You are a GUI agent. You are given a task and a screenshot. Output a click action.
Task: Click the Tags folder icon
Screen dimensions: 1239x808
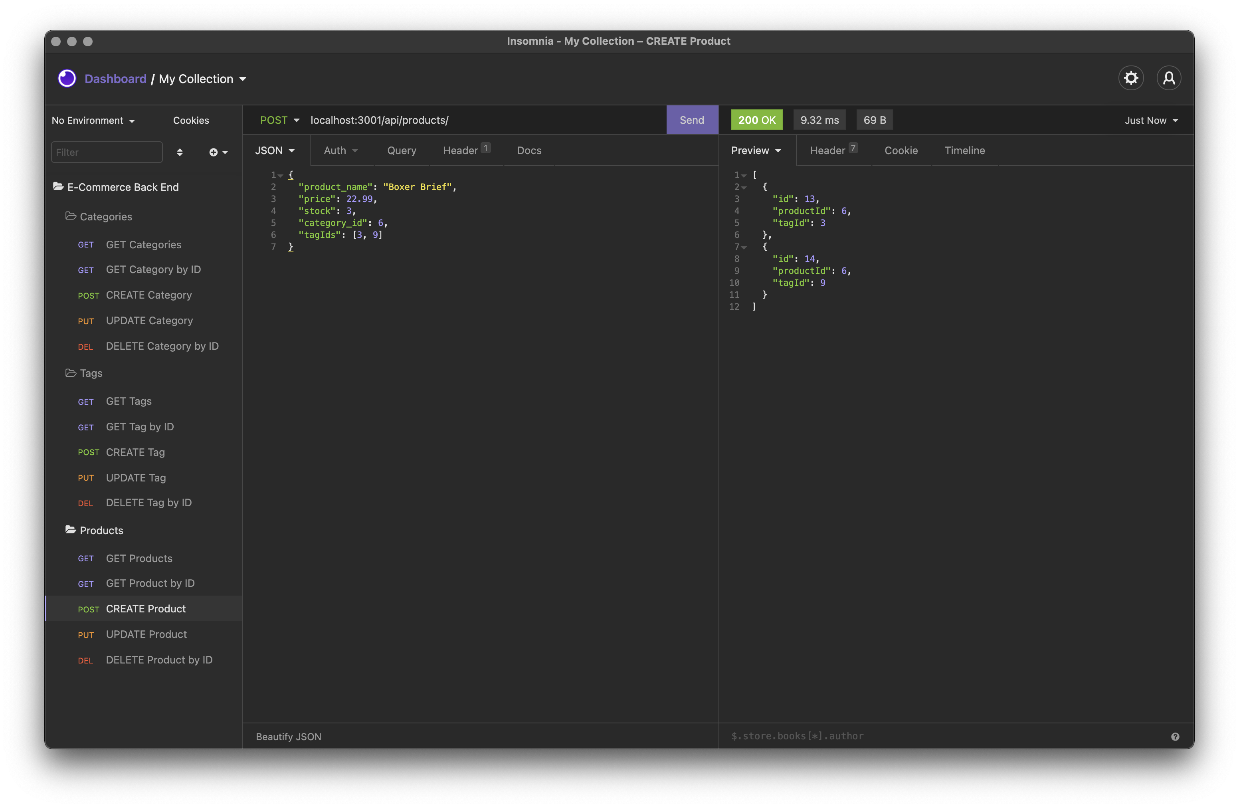tap(71, 373)
